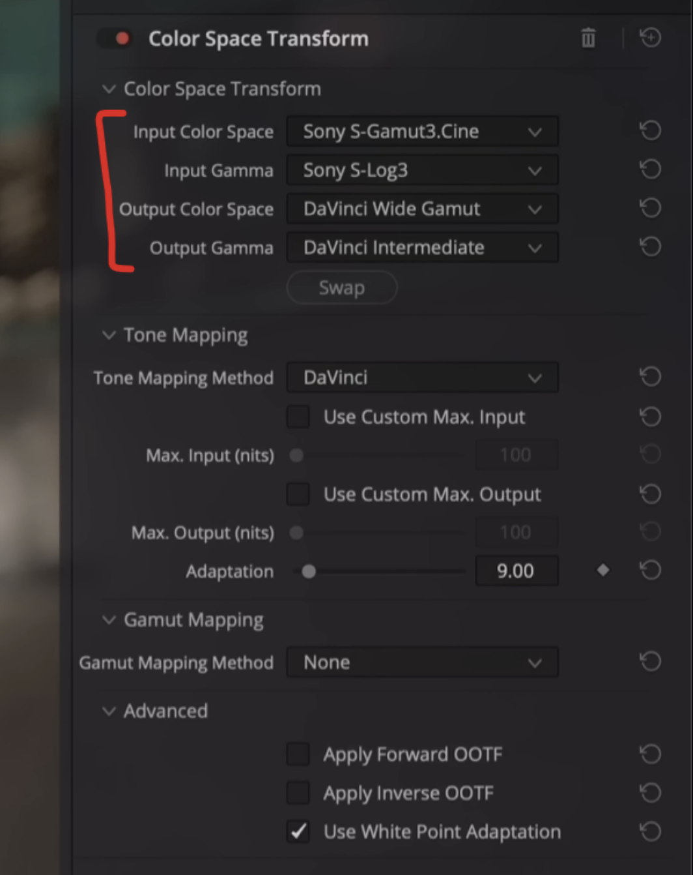Open the Output Color Space dropdown
693x875 pixels.
(x=422, y=209)
